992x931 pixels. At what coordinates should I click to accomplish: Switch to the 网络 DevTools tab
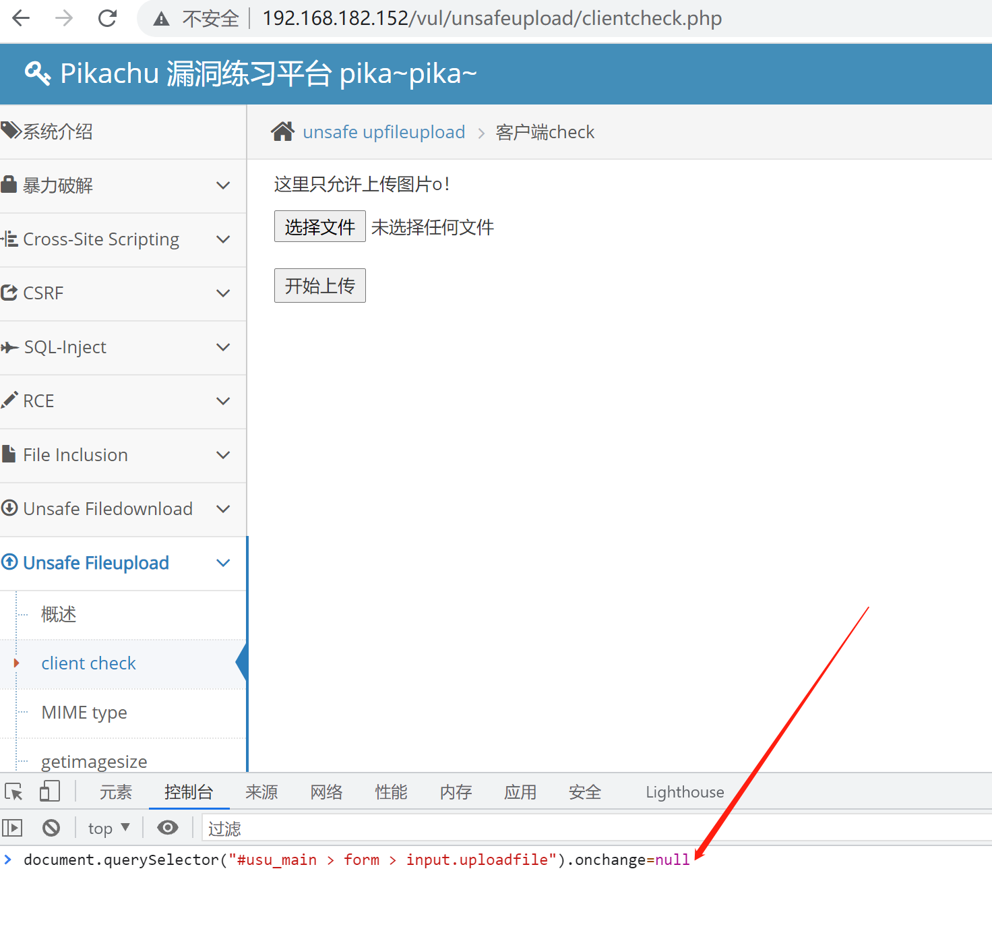point(326,792)
